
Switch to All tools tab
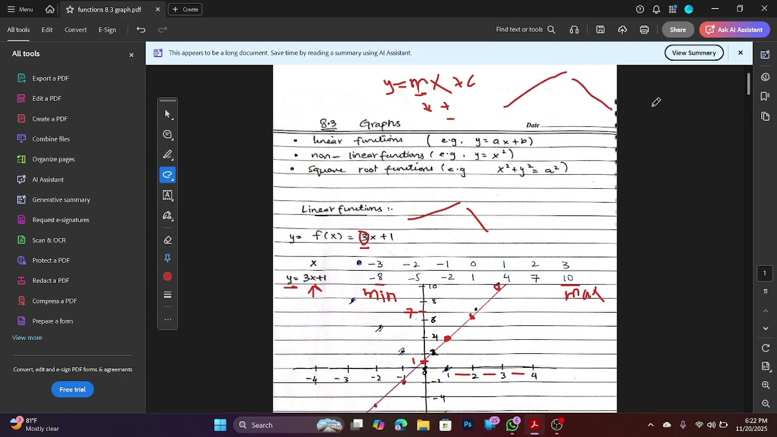pyautogui.click(x=18, y=30)
